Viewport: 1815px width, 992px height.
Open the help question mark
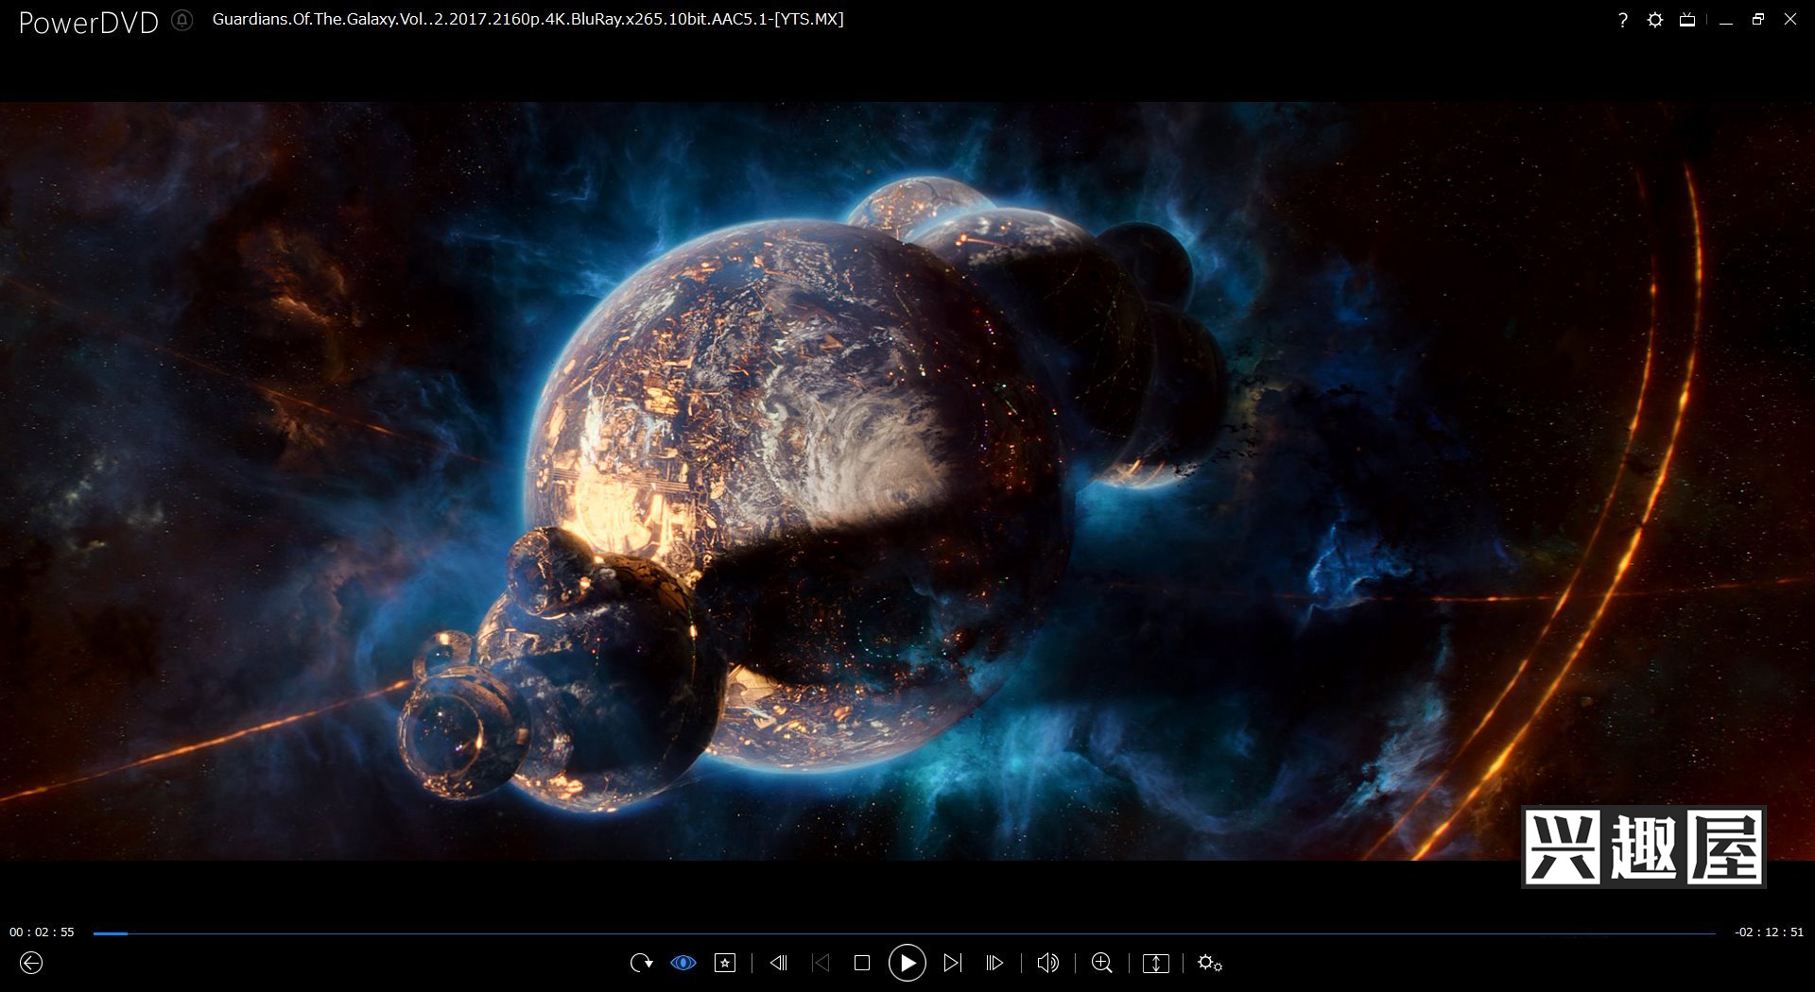1623,20
